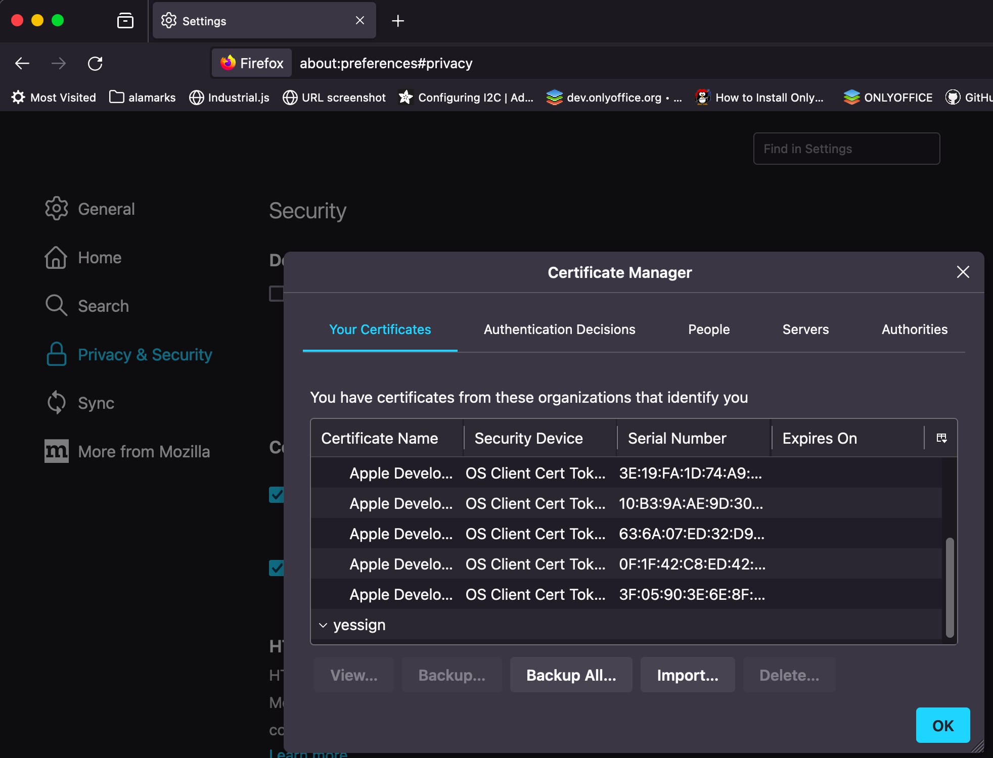Open Sync settings in sidebar
Image resolution: width=993 pixels, height=758 pixels.
96,403
